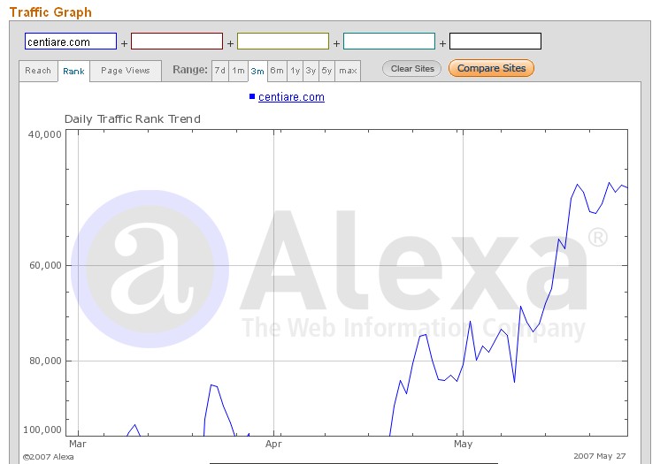The width and height of the screenshot is (660, 464).
Task: Click the 100,000 y-axis label
Action: (42, 430)
